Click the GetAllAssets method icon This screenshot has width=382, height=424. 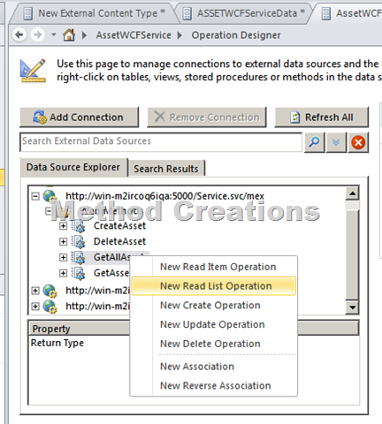(79, 258)
